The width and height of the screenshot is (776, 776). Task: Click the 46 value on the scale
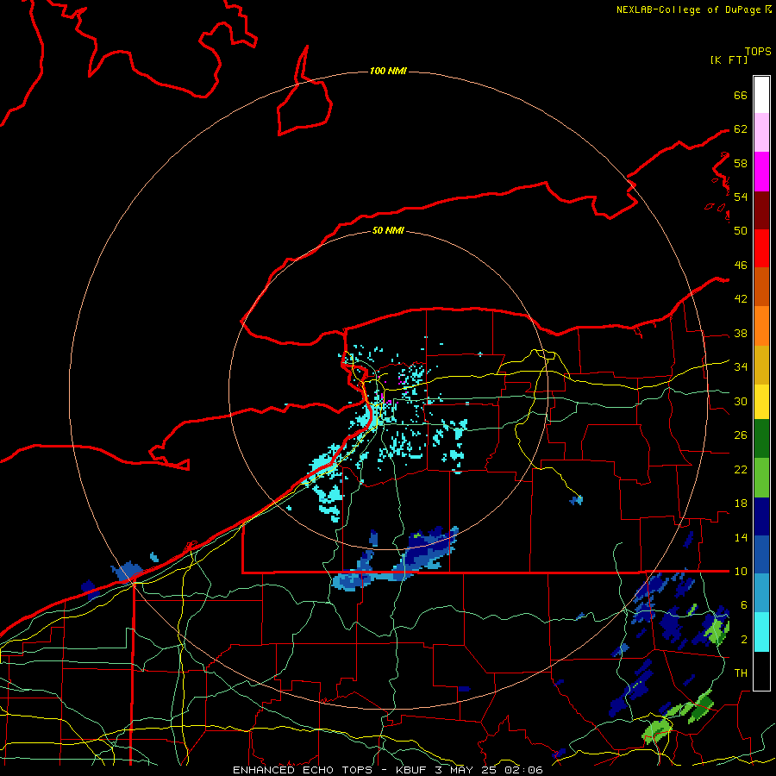tap(741, 265)
